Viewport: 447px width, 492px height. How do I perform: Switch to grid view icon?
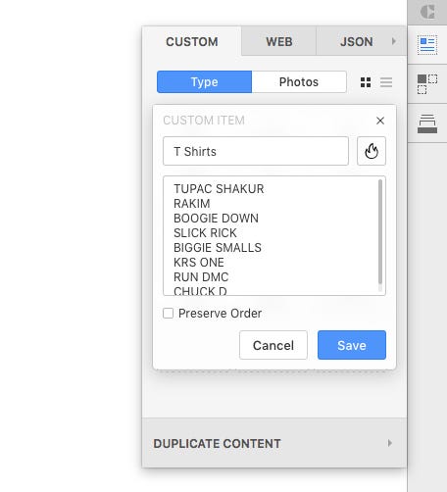(x=366, y=82)
